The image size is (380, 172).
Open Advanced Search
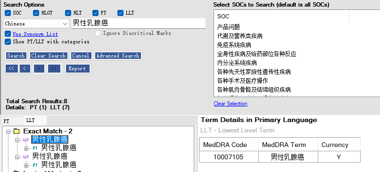tap(118, 56)
